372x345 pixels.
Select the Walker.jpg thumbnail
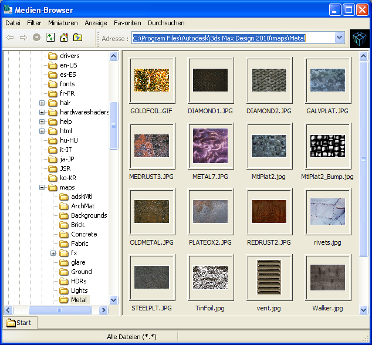(327, 278)
